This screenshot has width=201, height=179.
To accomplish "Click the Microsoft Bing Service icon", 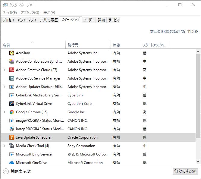I will [12, 154].
